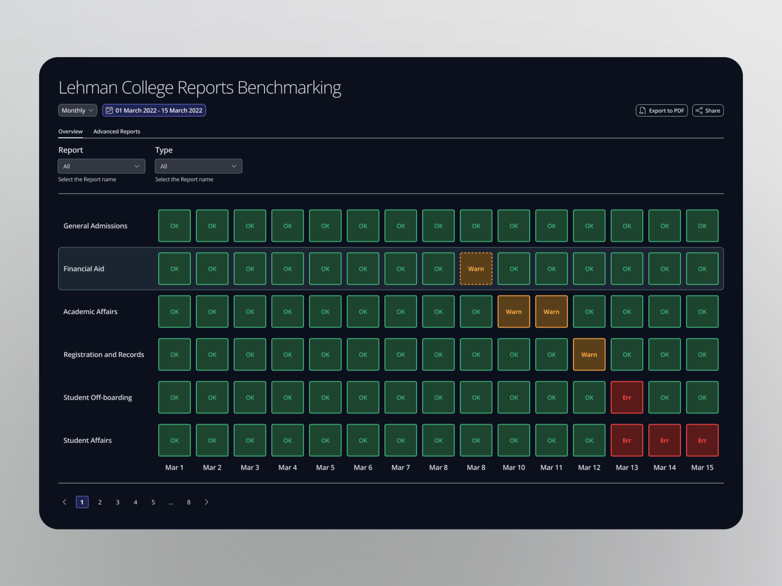Open the 01 March - 15 March date range selector
Screen dimensions: 782x586
pos(154,110)
